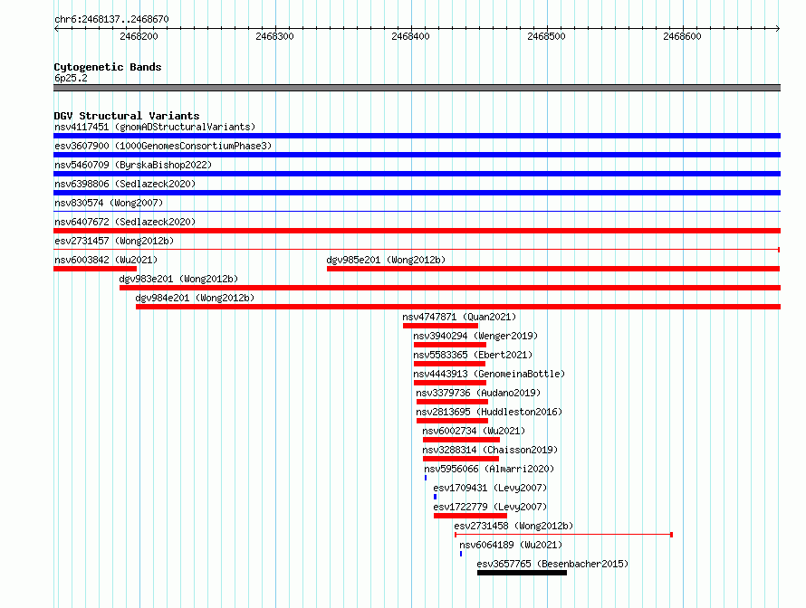Viewport: 806px width, 608px height.
Task: Click the DGV Structural Variants track title
Action: click(x=127, y=116)
